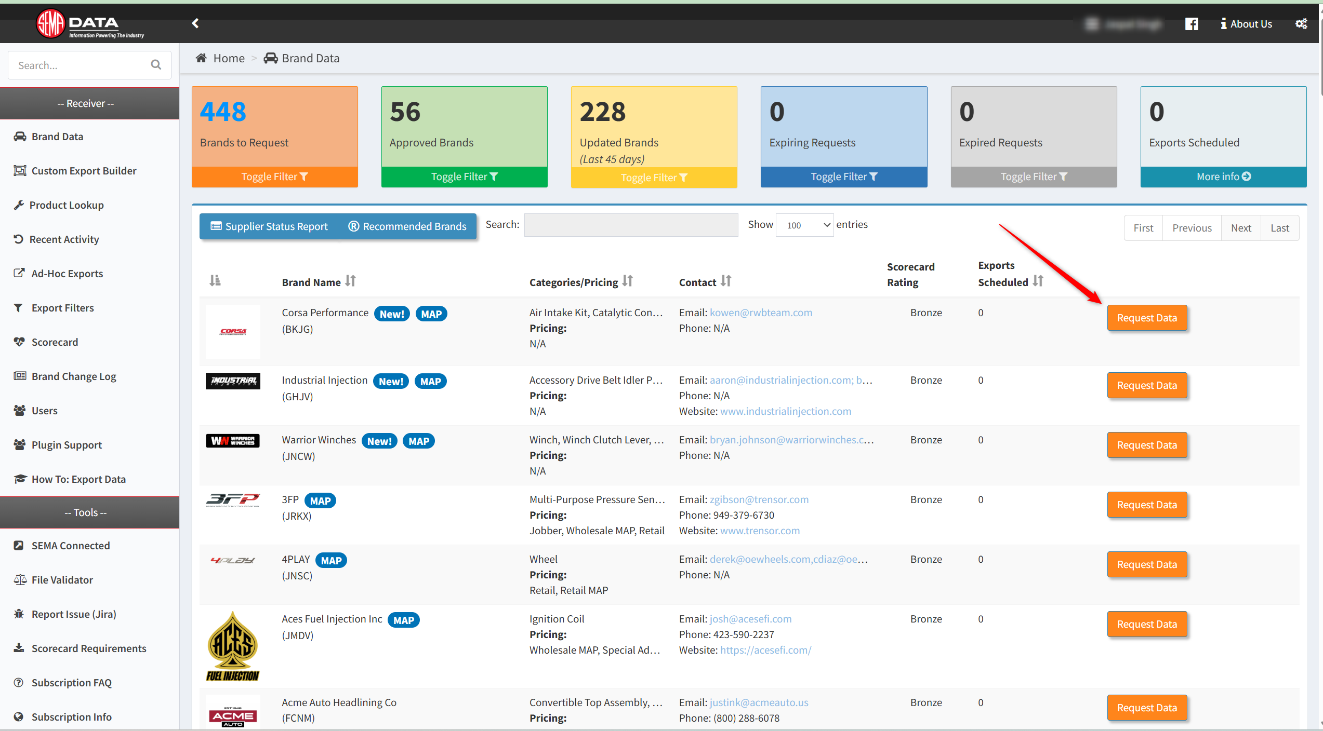Sort by the Exports Scheduled column arrows
This screenshot has height=731, width=1323.
(1038, 281)
